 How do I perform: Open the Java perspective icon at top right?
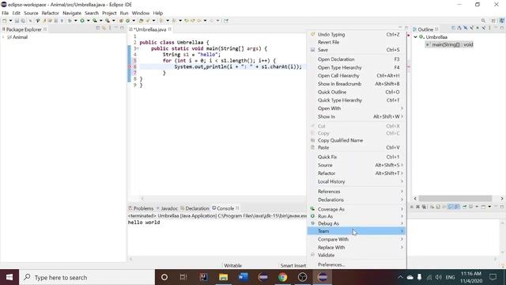(x=502, y=21)
